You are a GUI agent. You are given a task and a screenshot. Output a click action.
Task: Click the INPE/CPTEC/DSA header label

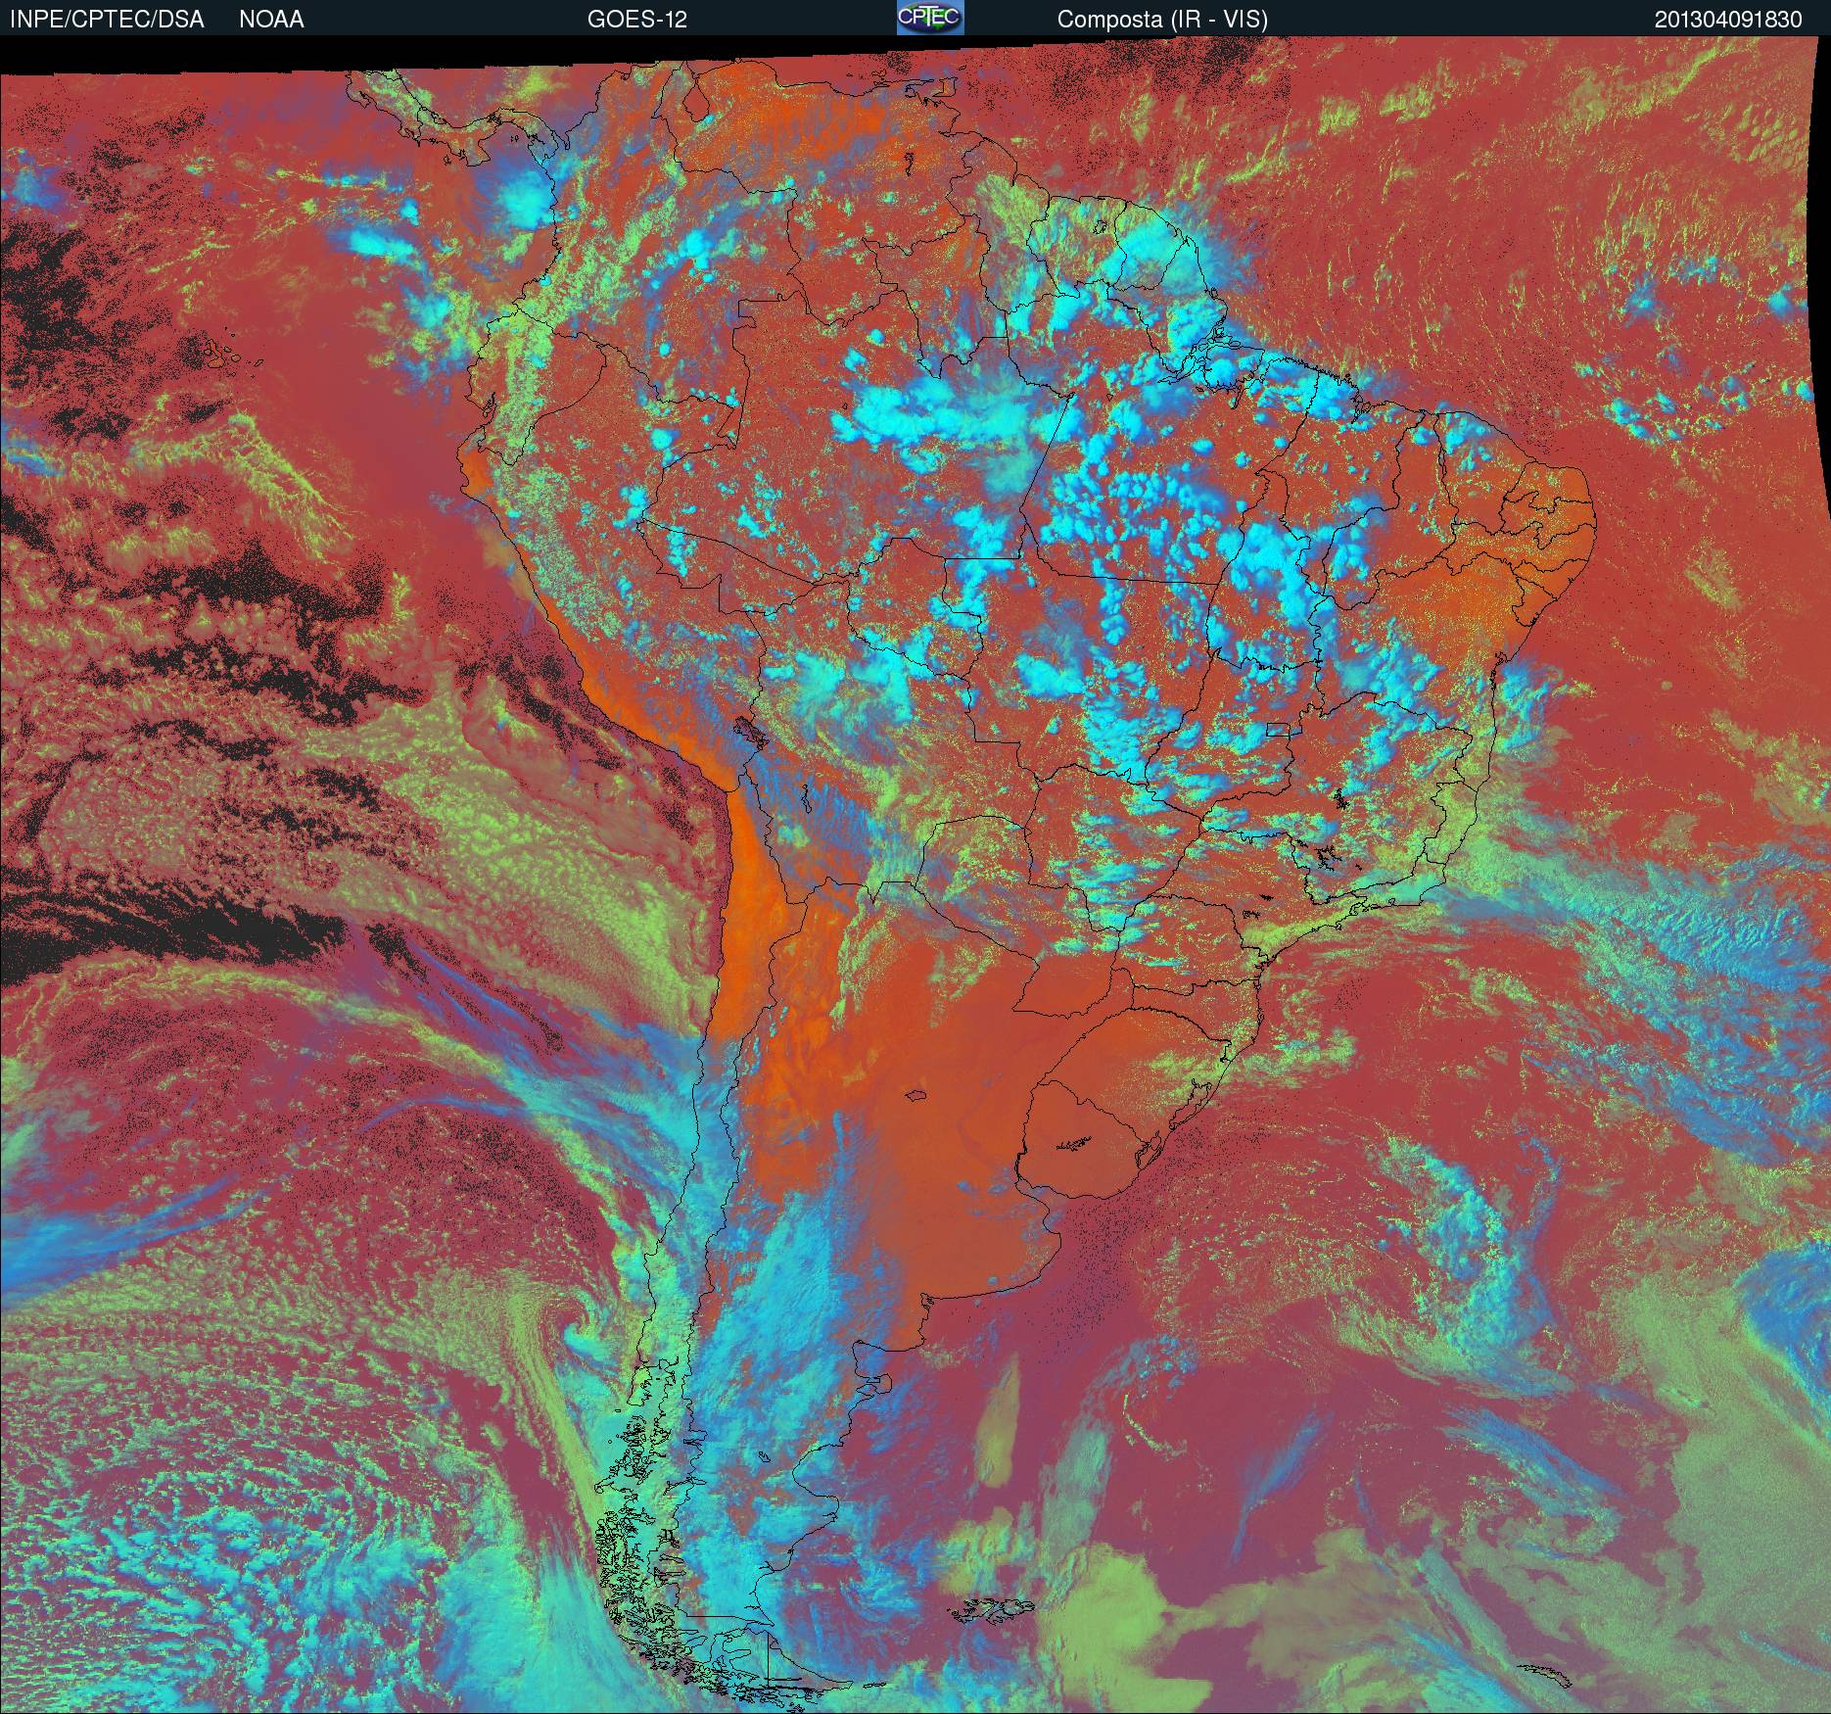coord(107,20)
